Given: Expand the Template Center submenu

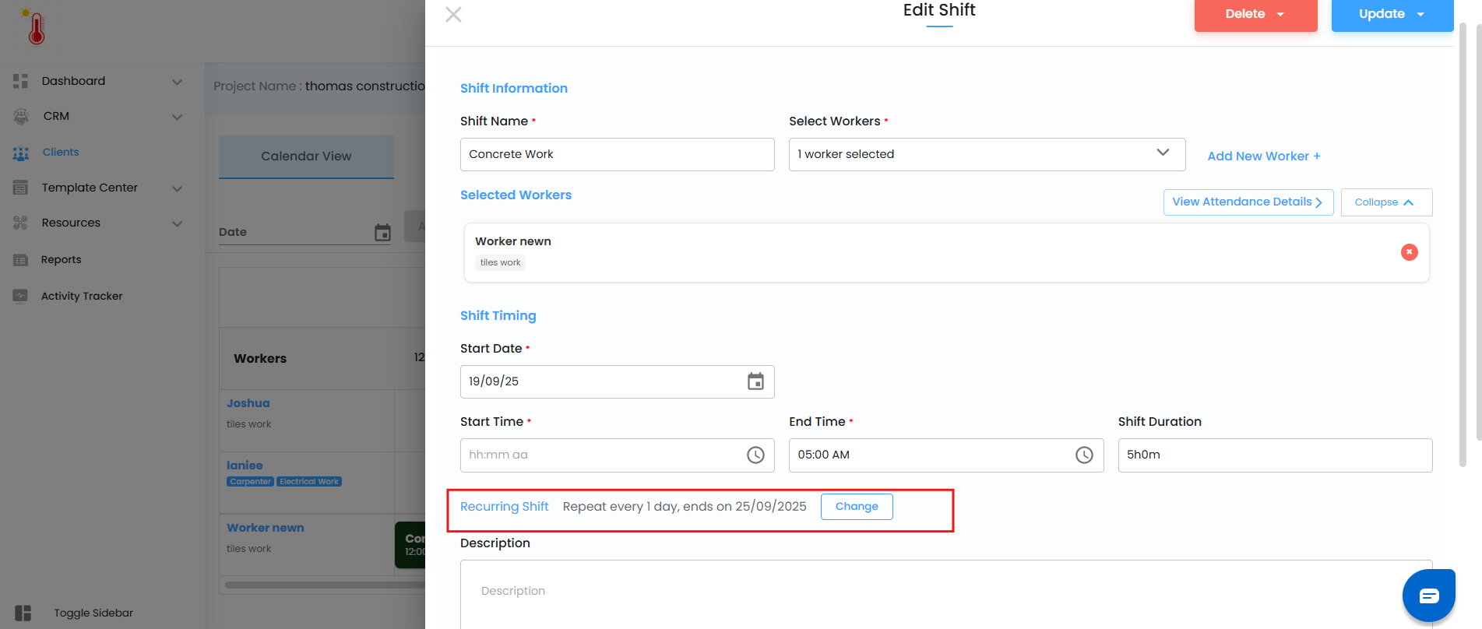Looking at the screenshot, I should (x=177, y=188).
